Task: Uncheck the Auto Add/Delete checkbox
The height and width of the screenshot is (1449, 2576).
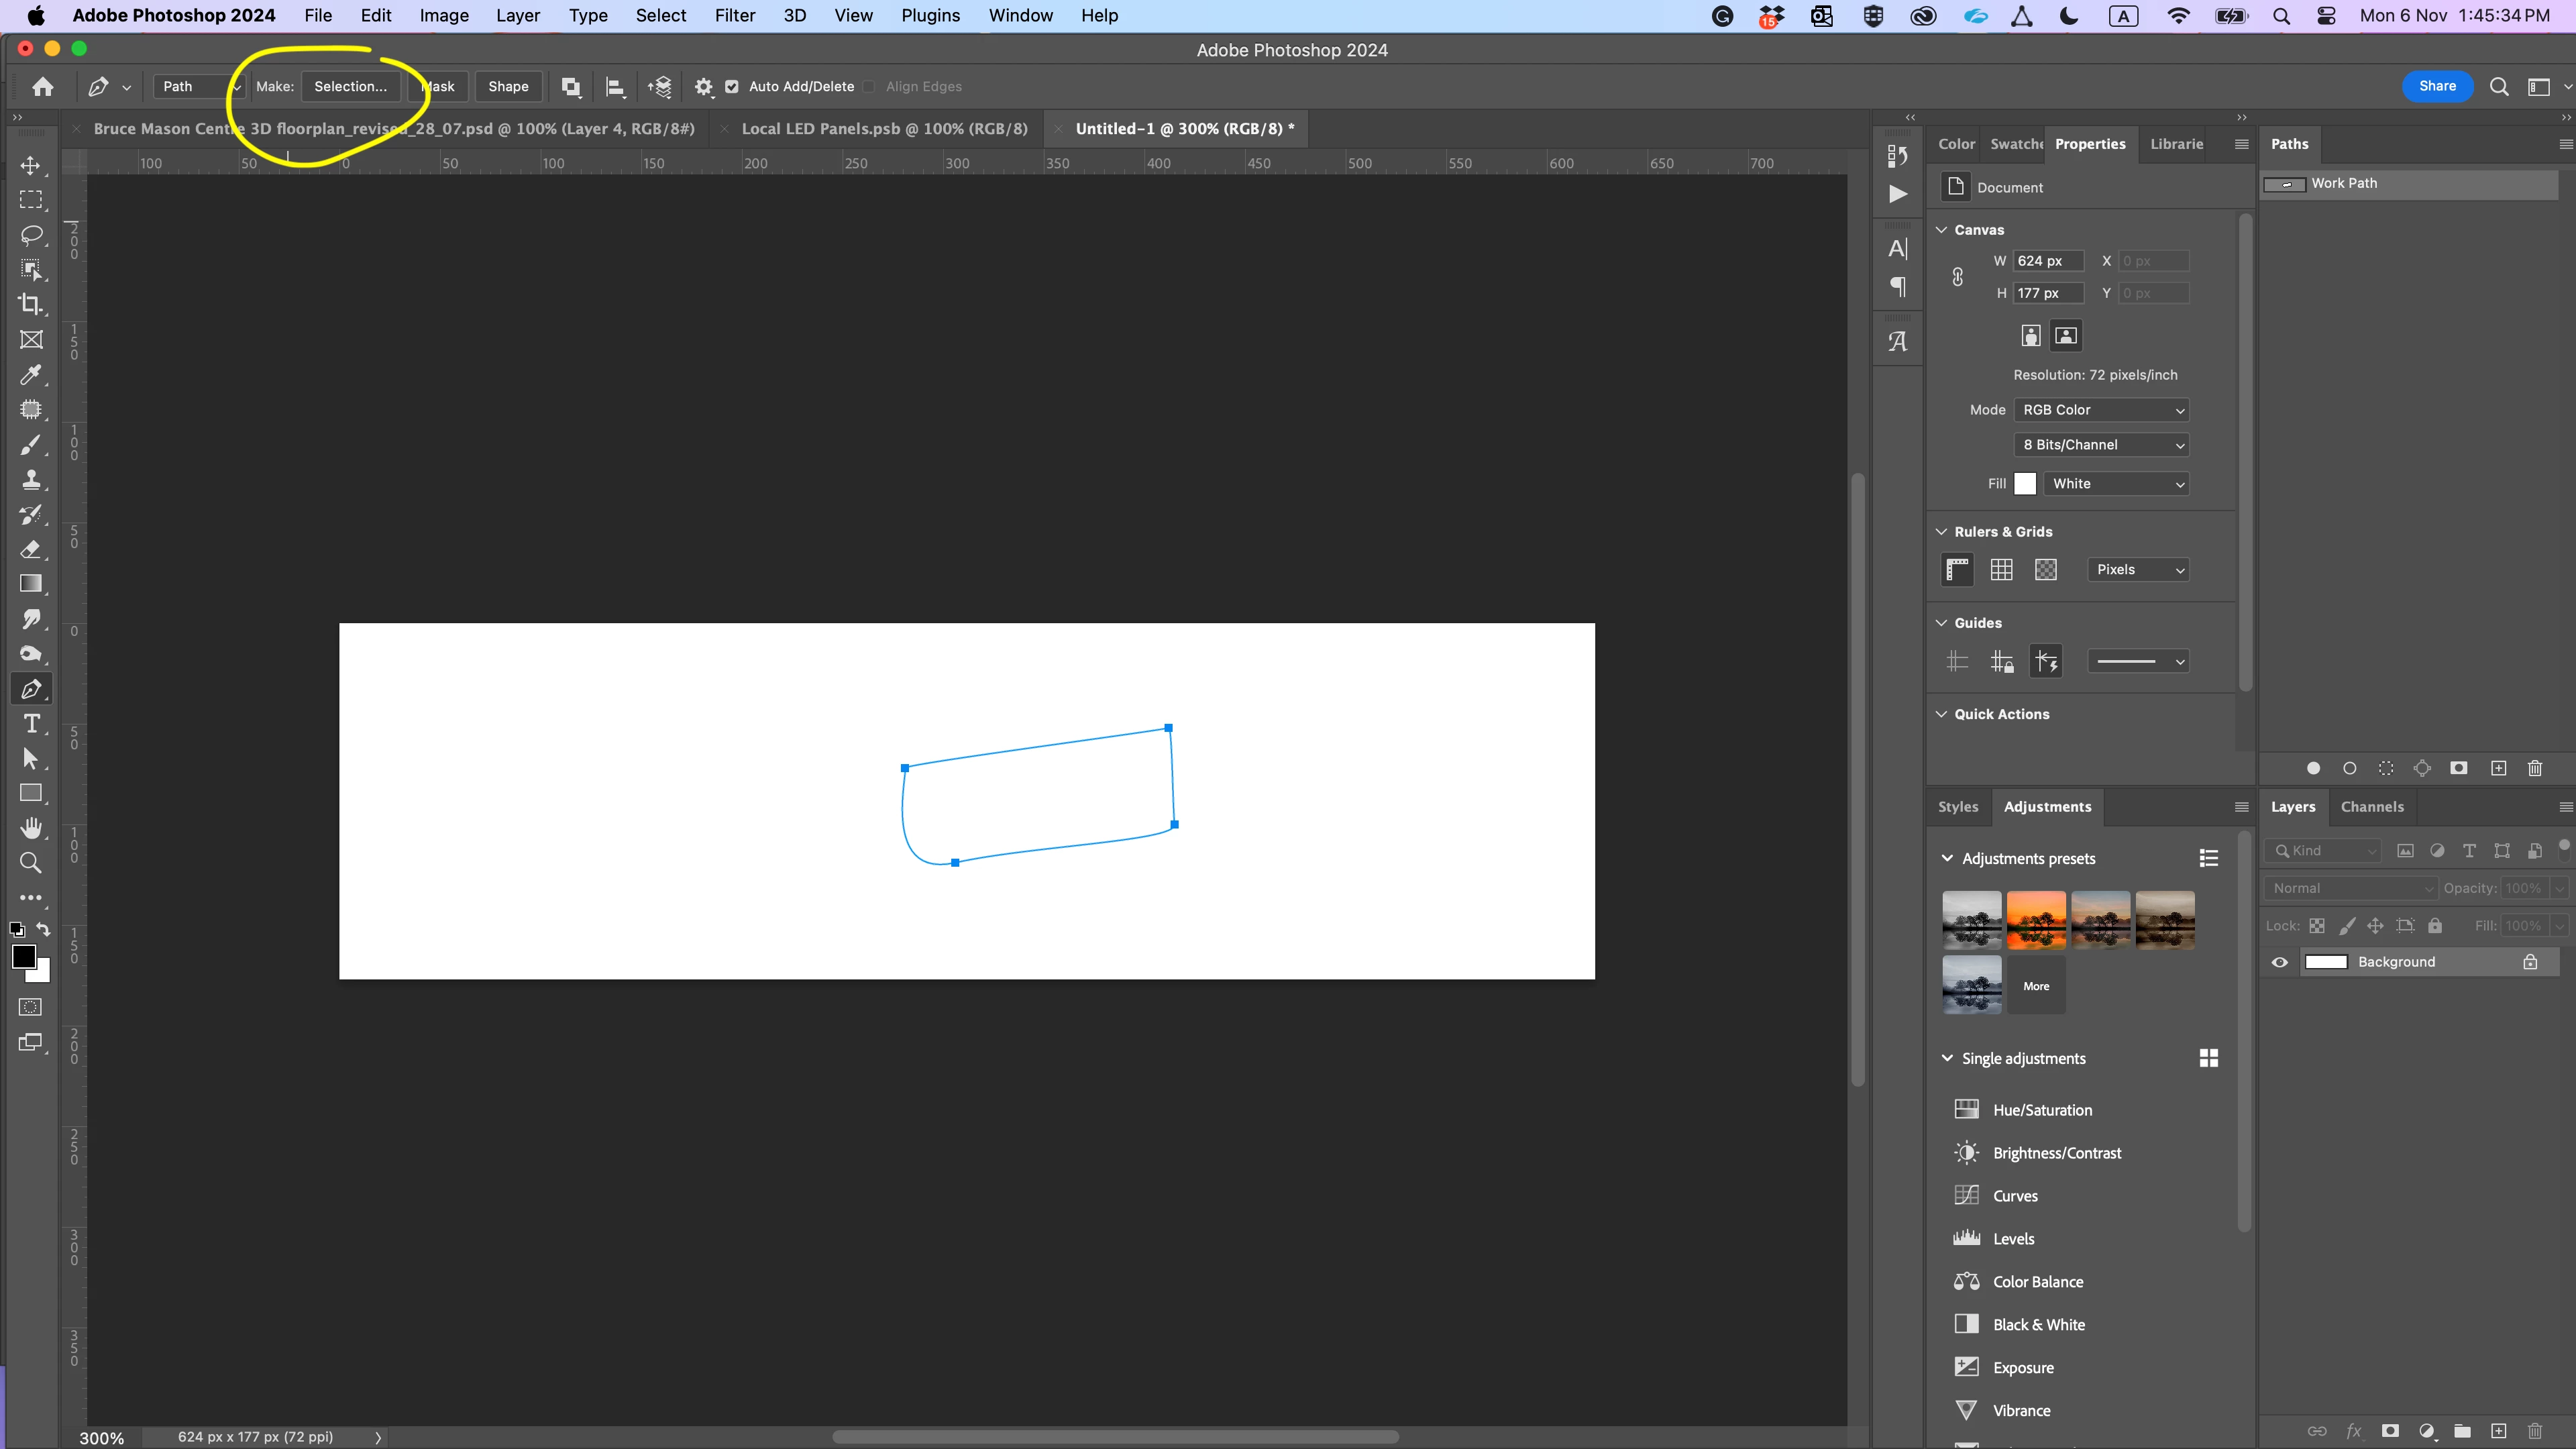Action: tap(732, 87)
